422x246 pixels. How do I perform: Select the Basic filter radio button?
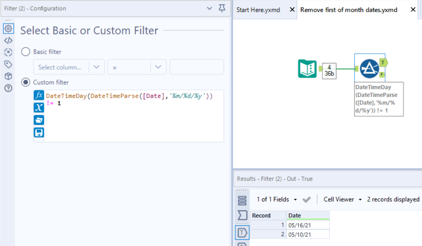click(26, 52)
